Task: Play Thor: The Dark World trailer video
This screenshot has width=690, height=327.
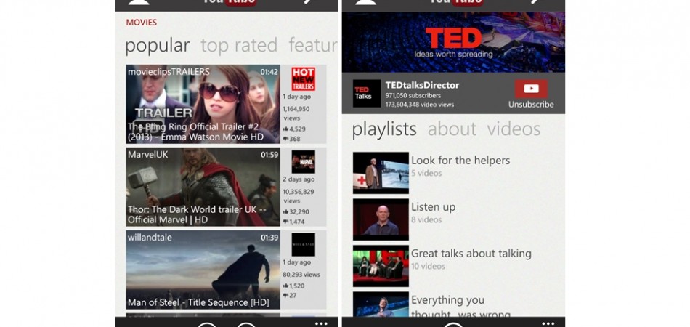Action: (x=203, y=187)
